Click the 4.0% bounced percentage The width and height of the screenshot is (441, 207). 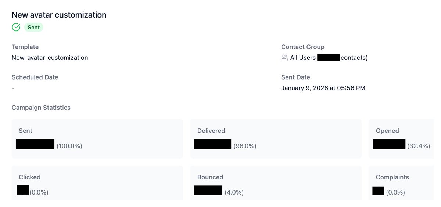[234, 192]
